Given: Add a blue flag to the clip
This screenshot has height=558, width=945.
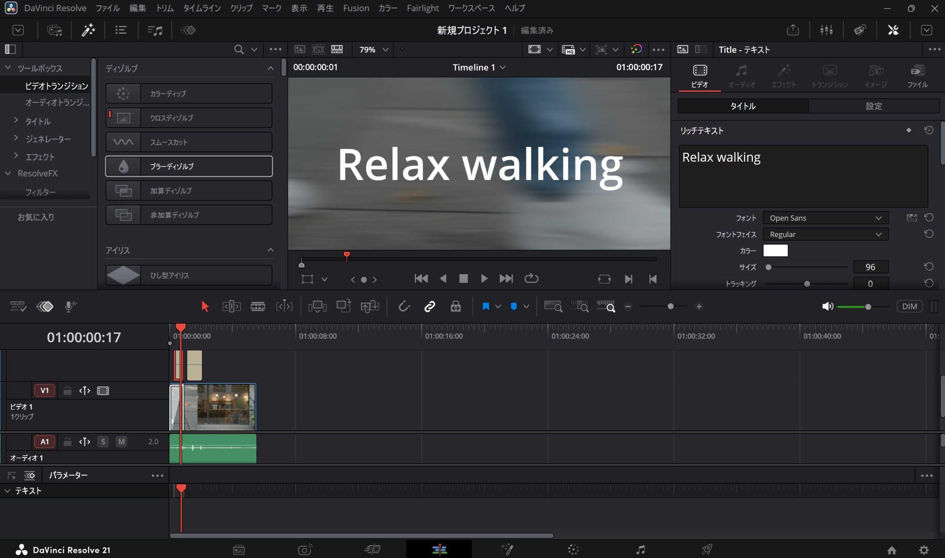Looking at the screenshot, I should click(x=486, y=306).
